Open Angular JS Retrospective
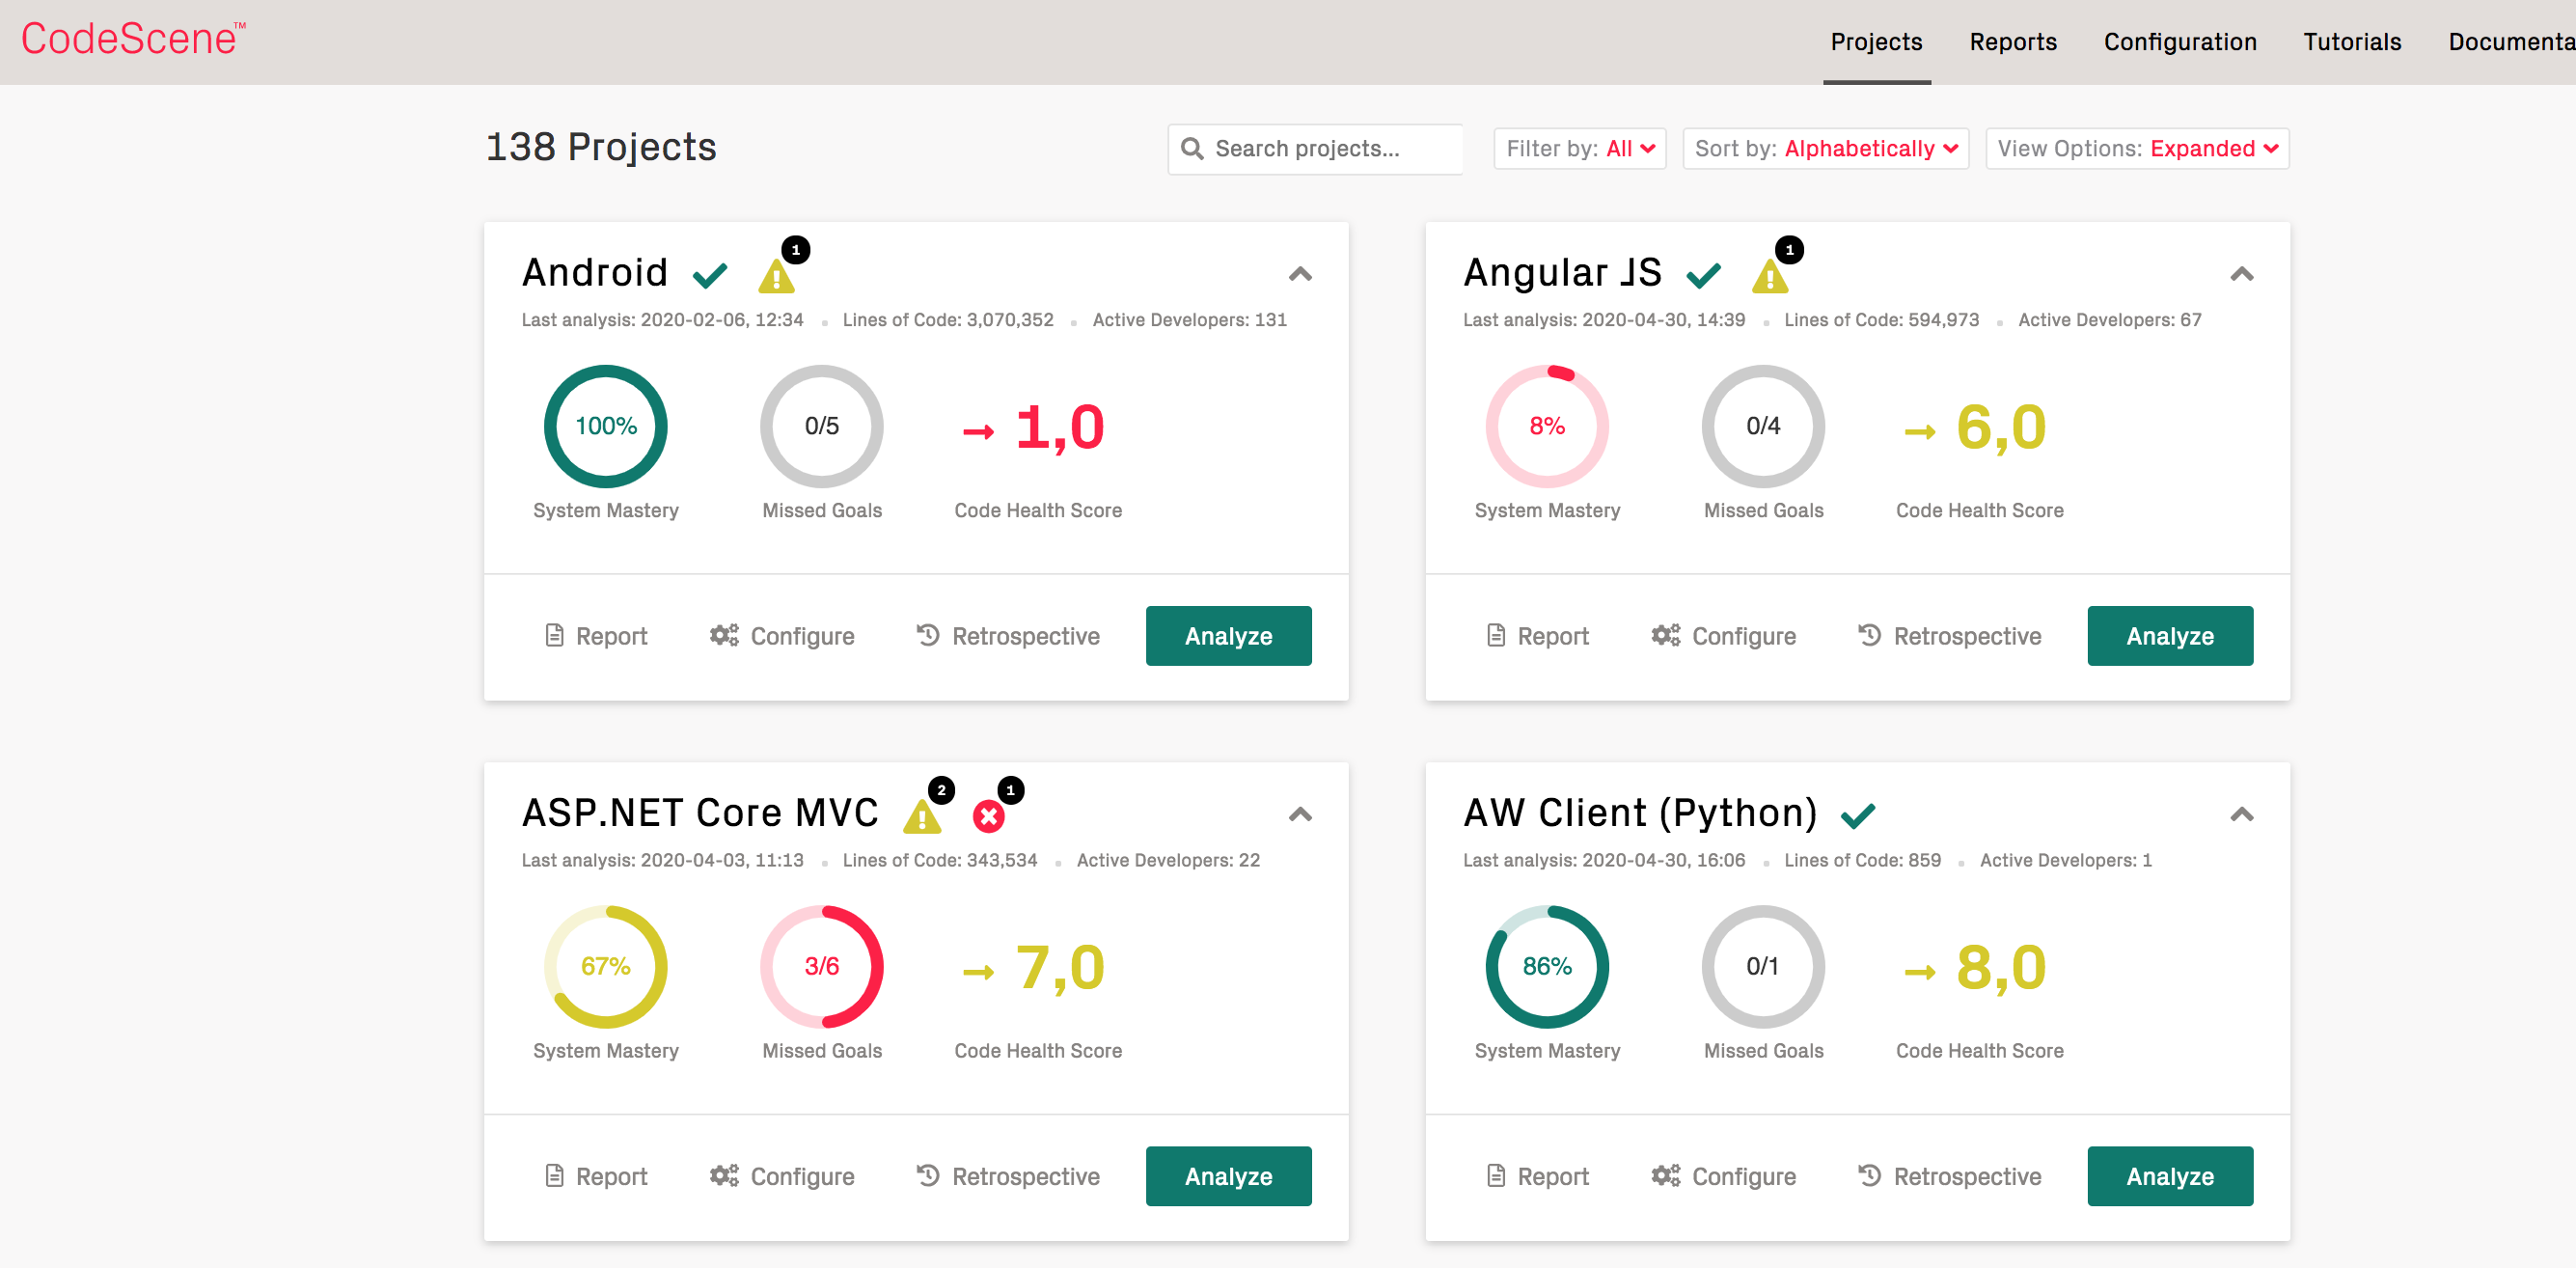Image resolution: width=2576 pixels, height=1268 pixels. 1949,636
